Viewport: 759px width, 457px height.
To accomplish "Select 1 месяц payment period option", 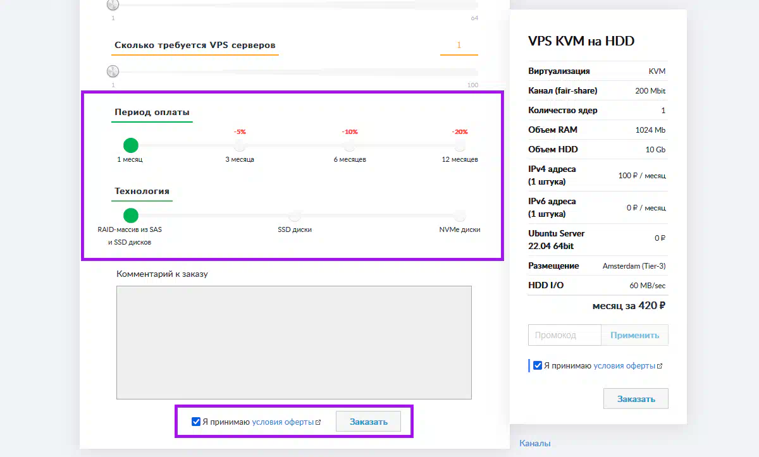I will coord(130,145).
